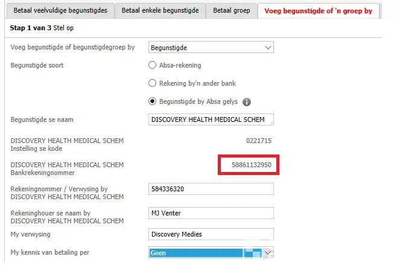Image resolution: width=400 pixels, height=277 pixels.
Task: Click institution code 0221715
Action: [259, 141]
